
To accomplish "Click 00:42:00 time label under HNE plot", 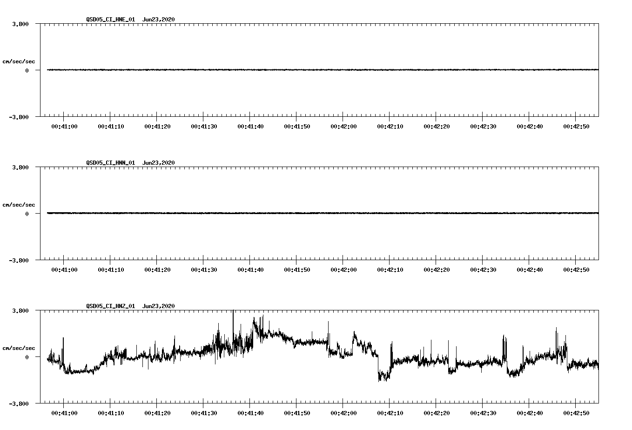I will point(343,126).
